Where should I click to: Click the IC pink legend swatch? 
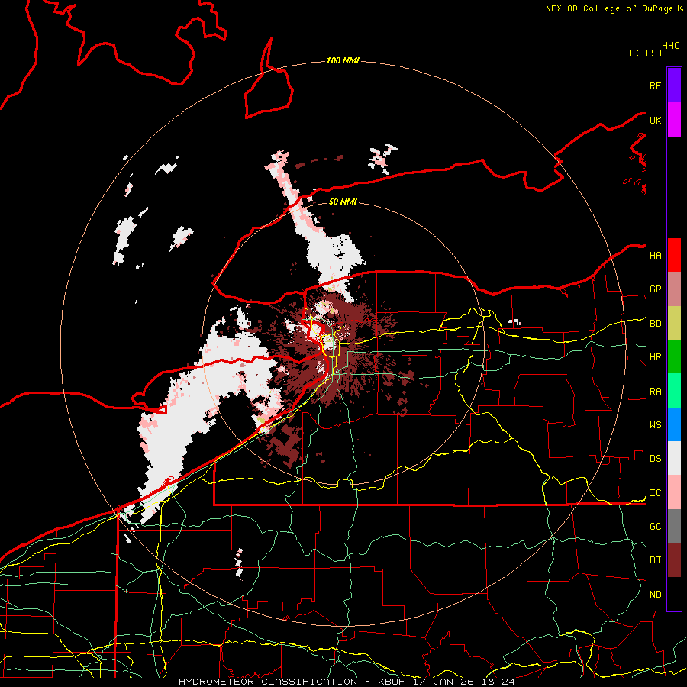point(674,492)
